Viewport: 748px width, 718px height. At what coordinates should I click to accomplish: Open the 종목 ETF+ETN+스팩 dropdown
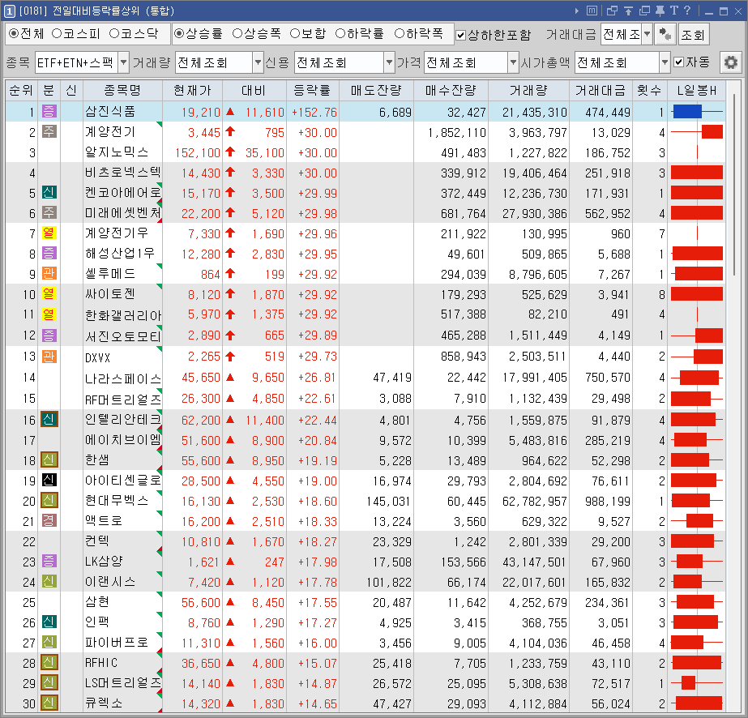[123, 62]
